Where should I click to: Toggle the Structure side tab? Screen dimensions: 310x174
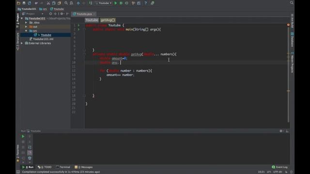pos(18,41)
